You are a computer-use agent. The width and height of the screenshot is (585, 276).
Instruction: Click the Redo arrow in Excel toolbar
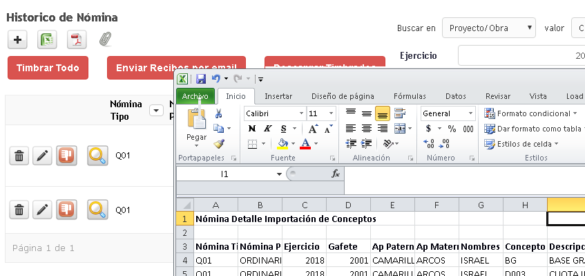(238, 78)
